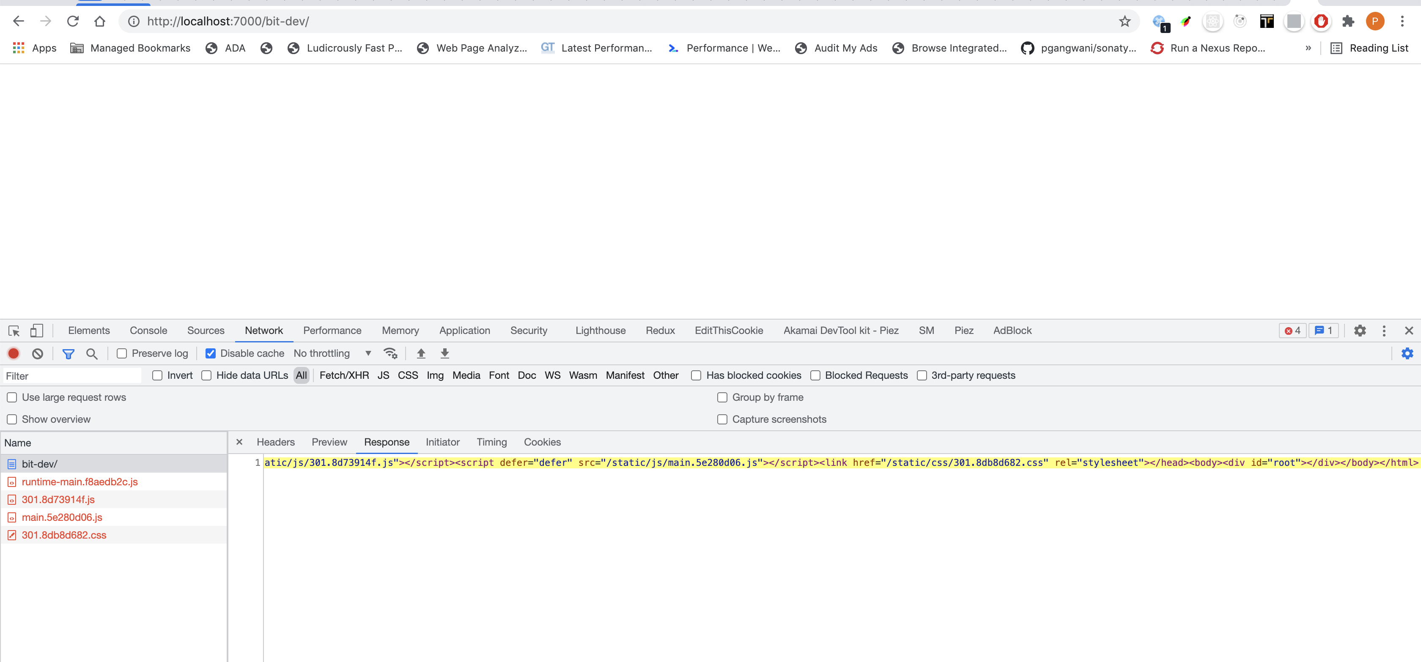The width and height of the screenshot is (1421, 662).
Task: Select the inspect element picker
Action: [x=14, y=331]
